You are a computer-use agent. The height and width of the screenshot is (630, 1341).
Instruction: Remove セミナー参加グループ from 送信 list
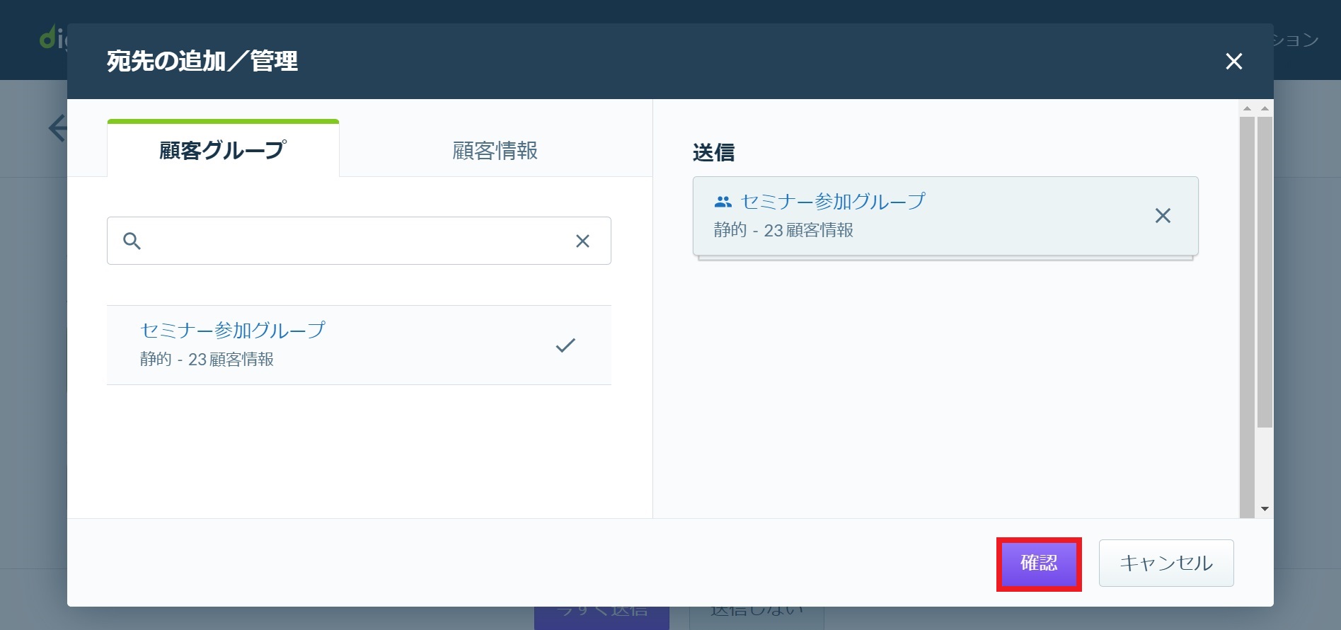tap(1163, 216)
